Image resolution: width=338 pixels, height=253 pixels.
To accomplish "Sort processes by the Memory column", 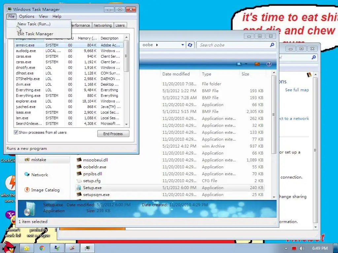I will [x=87, y=38].
